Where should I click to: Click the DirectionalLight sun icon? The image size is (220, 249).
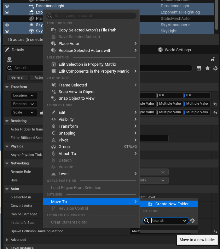tap(31, 6)
